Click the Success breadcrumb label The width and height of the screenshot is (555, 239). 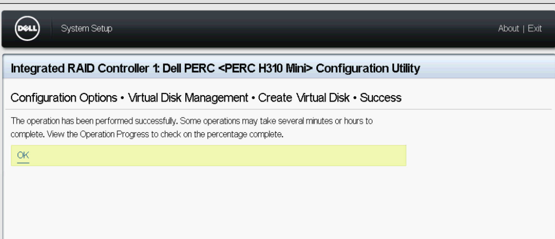tap(380, 98)
